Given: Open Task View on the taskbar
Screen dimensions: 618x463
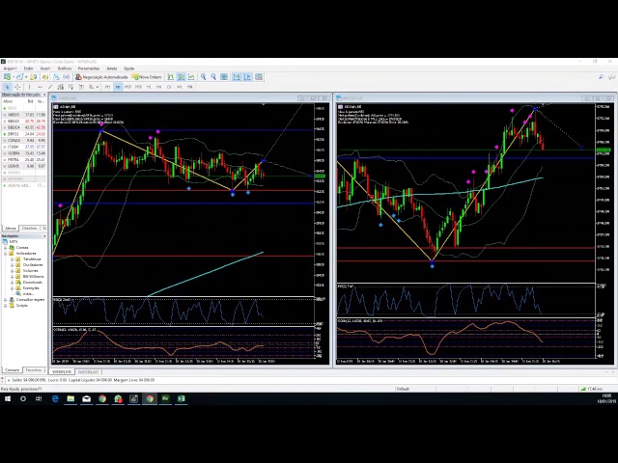Looking at the screenshot, I should pyautogui.click(x=39, y=398).
